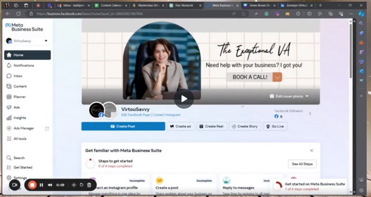371x197 pixels.
Task: Add an app to the Edge sidebar
Action: 361,96
